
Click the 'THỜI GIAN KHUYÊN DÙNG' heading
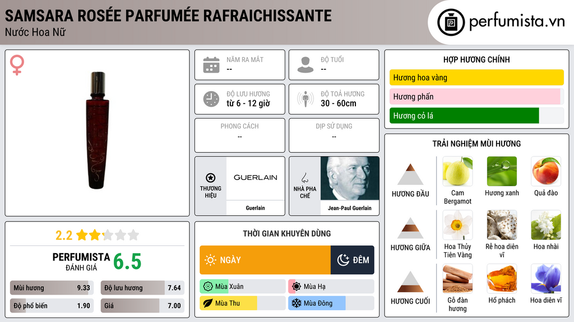tap(287, 234)
